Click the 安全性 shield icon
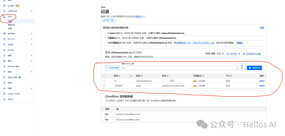The height and width of the screenshot is (136, 285). (x=4, y=44)
